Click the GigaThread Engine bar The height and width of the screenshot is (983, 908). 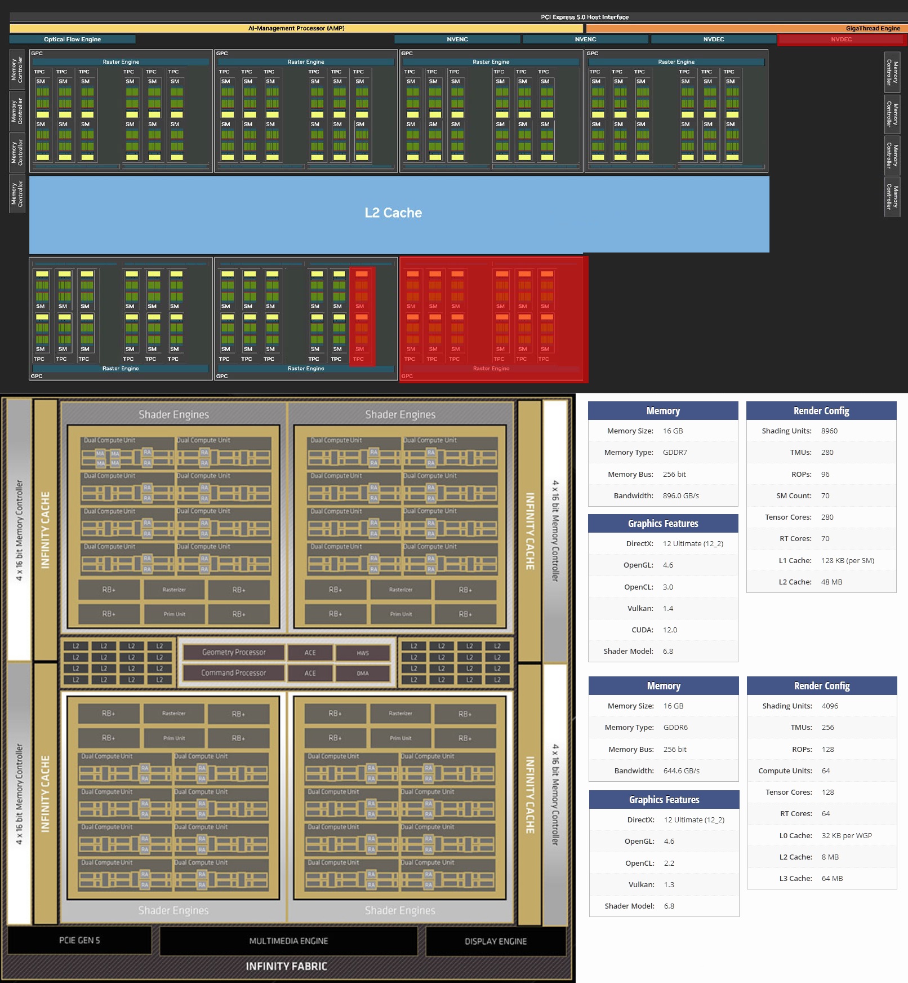tap(746, 28)
